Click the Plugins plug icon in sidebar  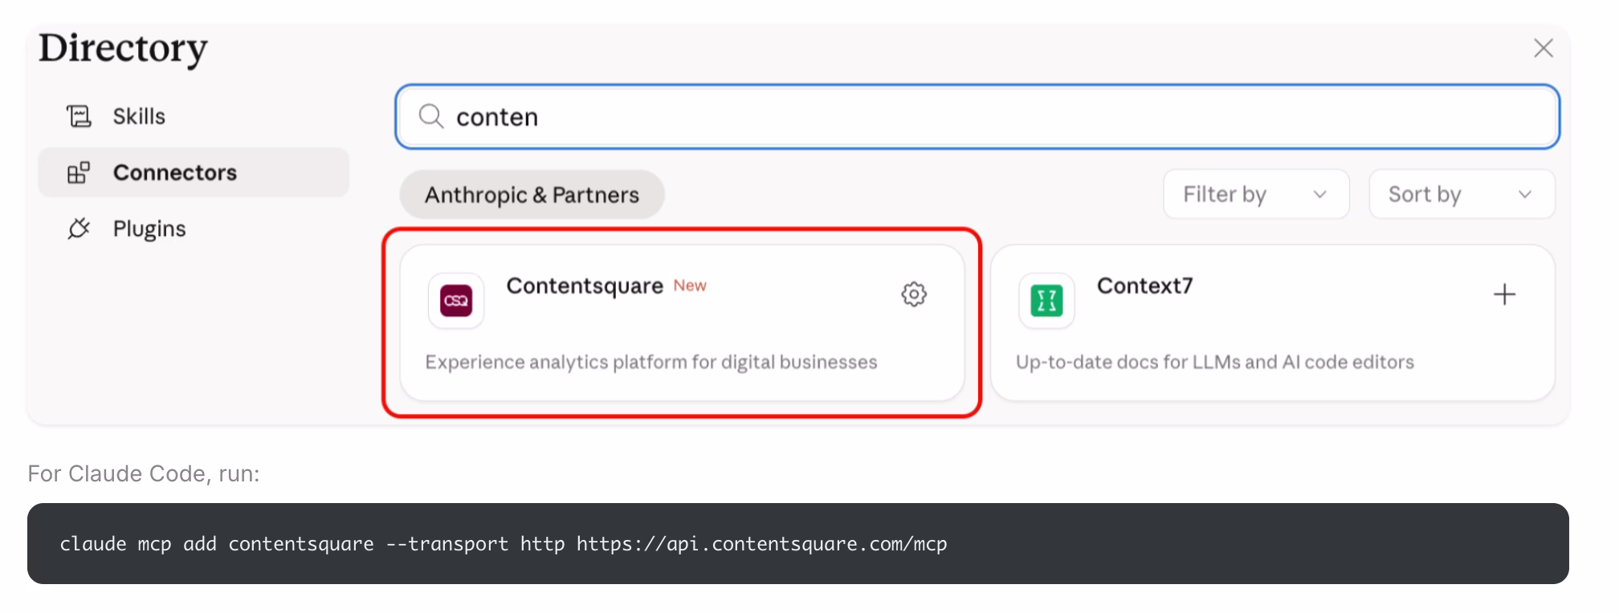[x=79, y=229]
